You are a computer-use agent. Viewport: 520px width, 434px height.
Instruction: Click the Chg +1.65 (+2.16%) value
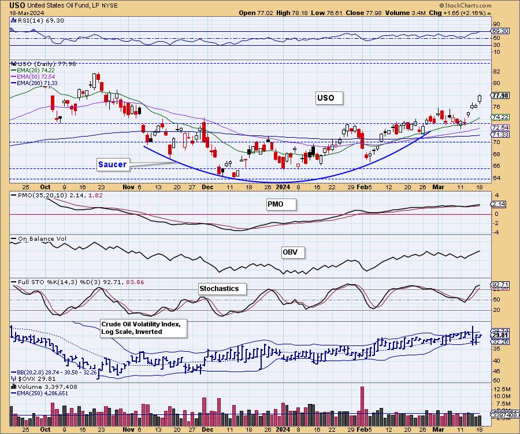click(457, 13)
